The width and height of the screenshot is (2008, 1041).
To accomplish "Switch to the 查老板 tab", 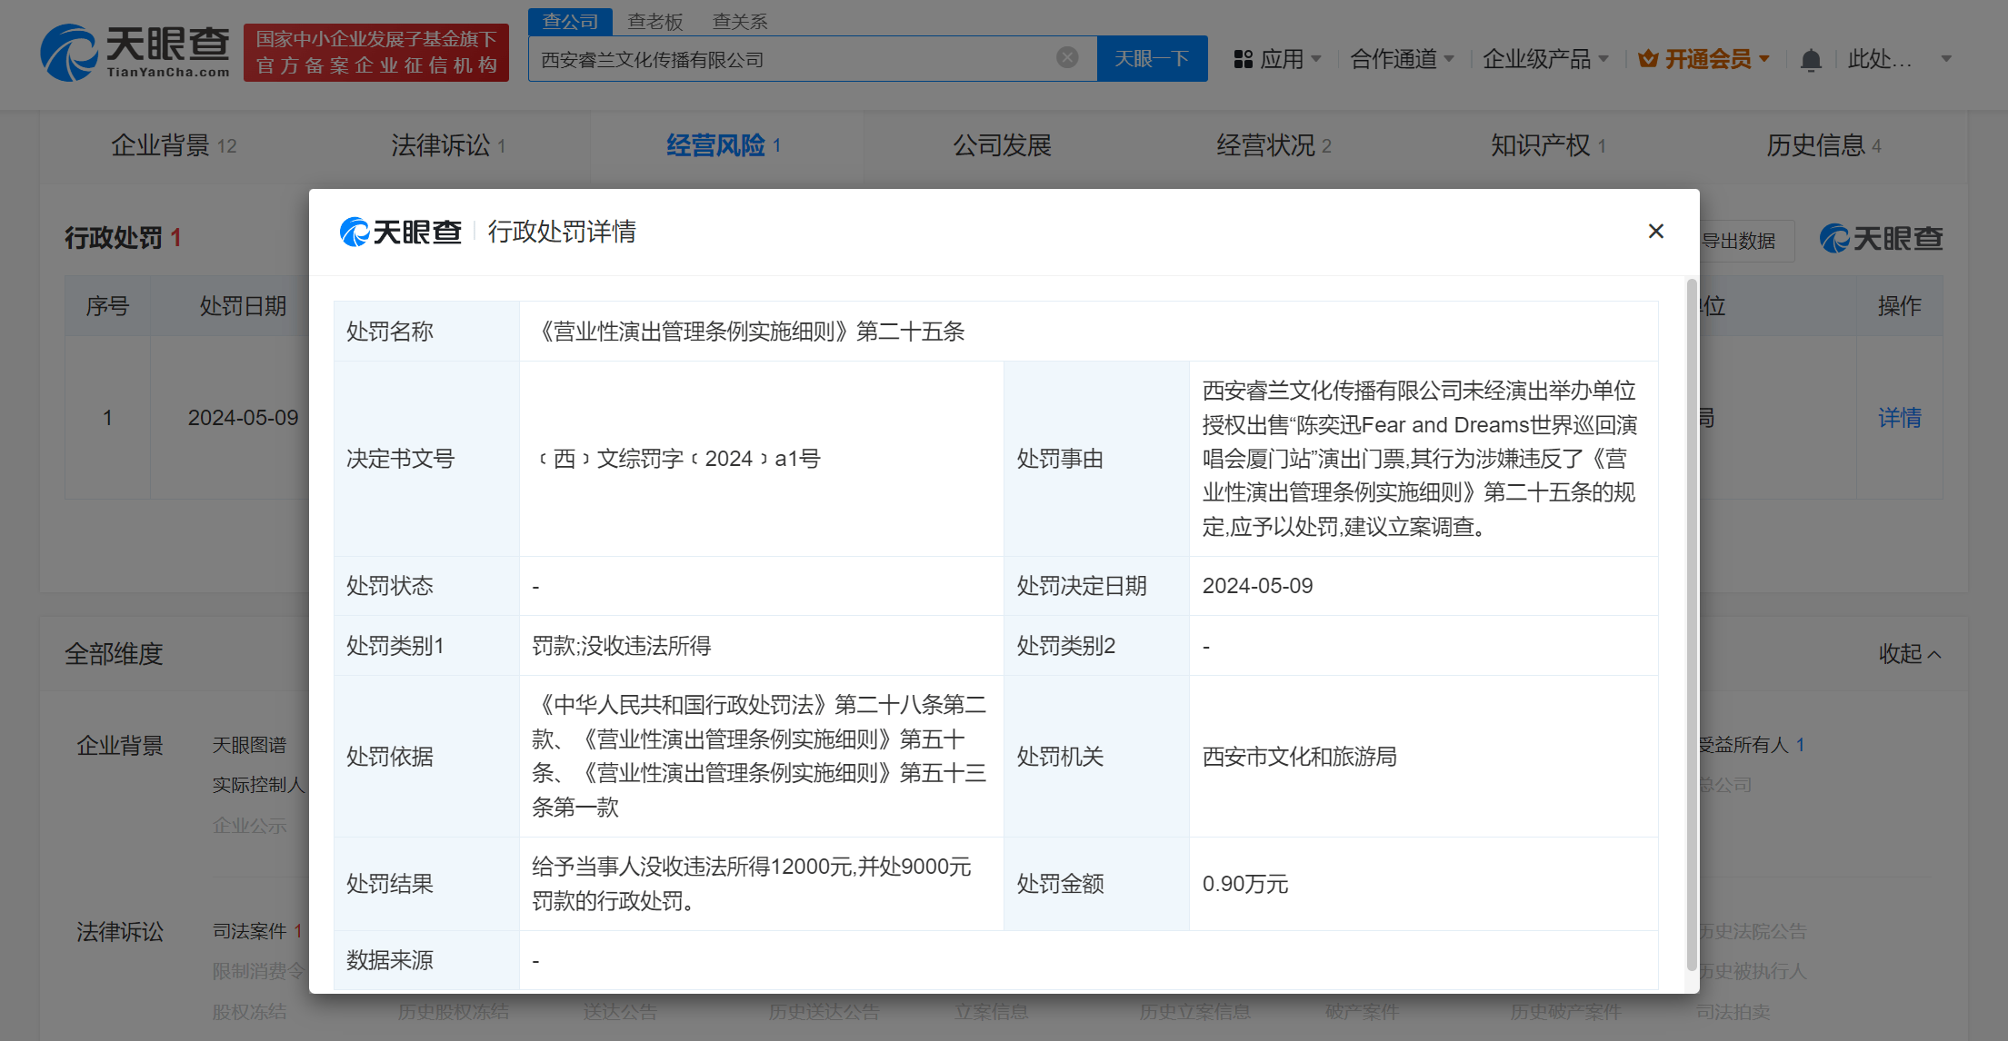I will point(654,20).
